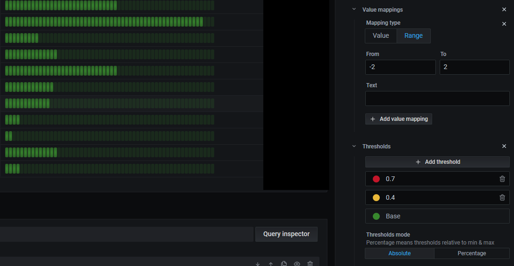The width and height of the screenshot is (514, 266).
Task: Click the From field containing -2
Action: pyautogui.click(x=400, y=67)
